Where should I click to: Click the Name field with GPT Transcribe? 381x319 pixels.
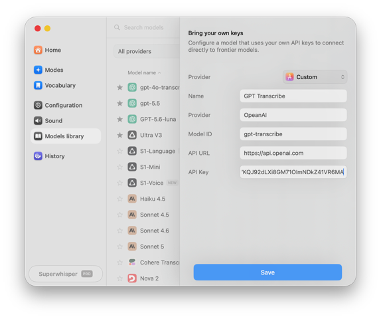[293, 96]
